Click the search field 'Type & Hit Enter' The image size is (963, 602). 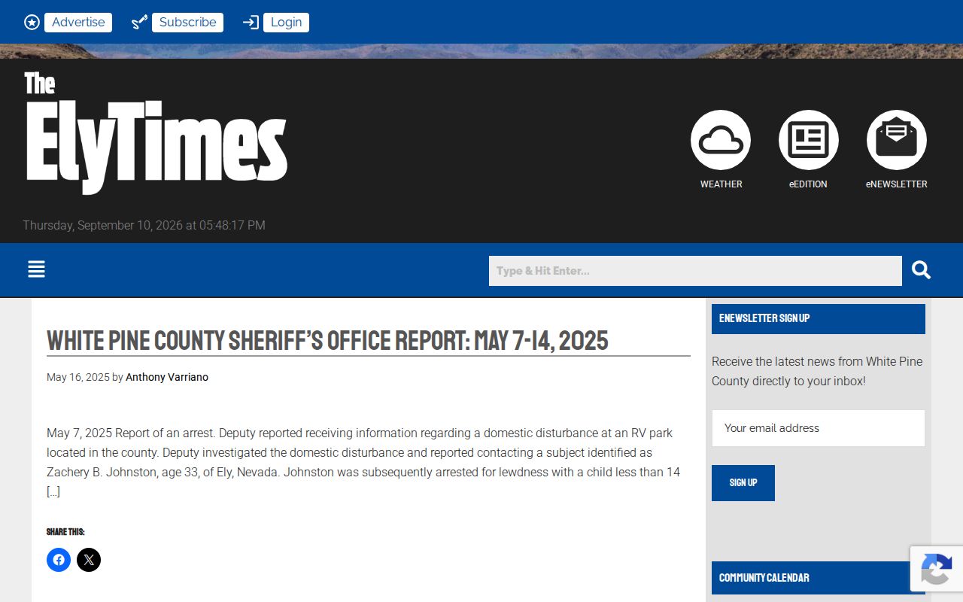695,271
